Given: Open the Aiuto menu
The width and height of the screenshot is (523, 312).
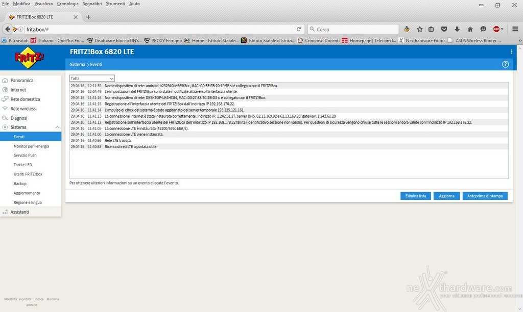Looking at the screenshot, I should click(x=134, y=4).
